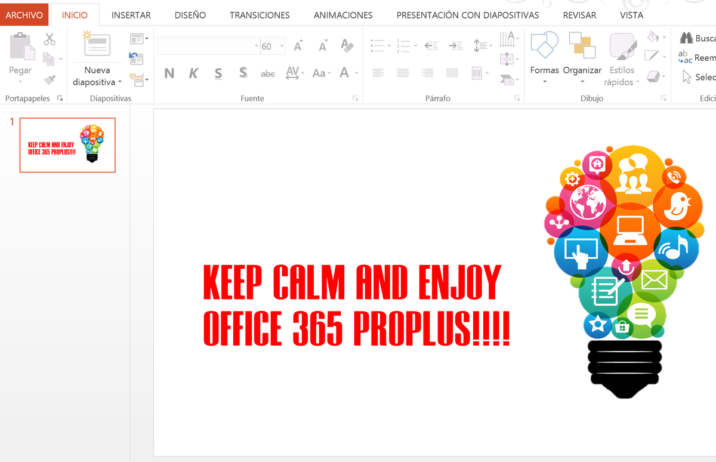Toggle strikethrough with the abc button
The width and height of the screenshot is (716, 462).
[x=268, y=73]
